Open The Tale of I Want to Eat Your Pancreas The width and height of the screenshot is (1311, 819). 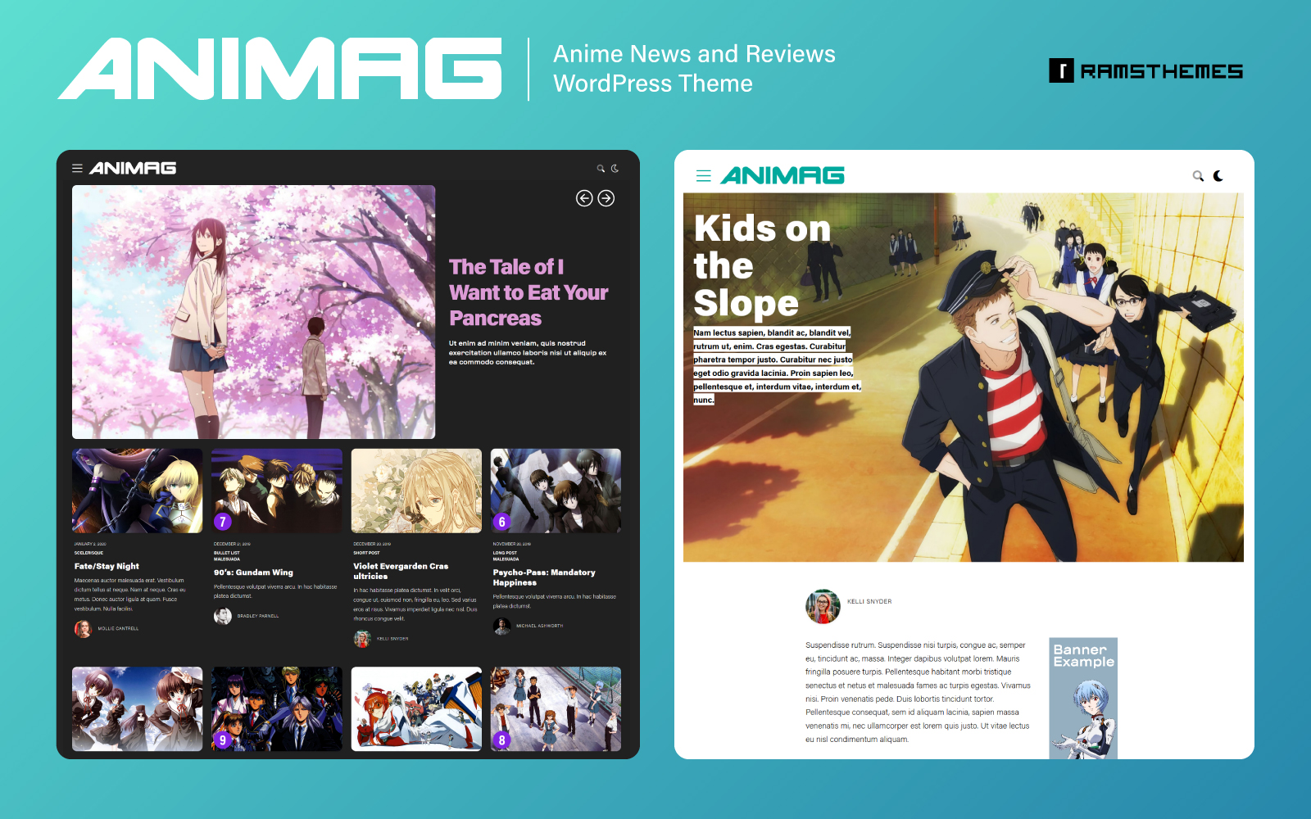coord(528,292)
